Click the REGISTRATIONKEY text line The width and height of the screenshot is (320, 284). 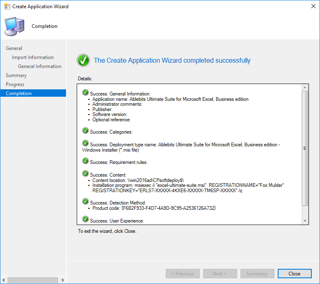[x=167, y=191]
